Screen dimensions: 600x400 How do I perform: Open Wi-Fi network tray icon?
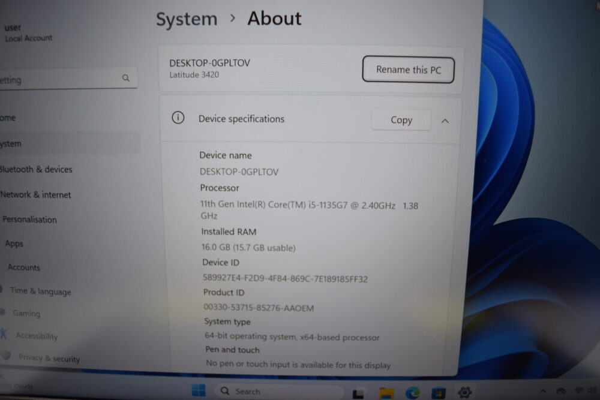(578, 390)
